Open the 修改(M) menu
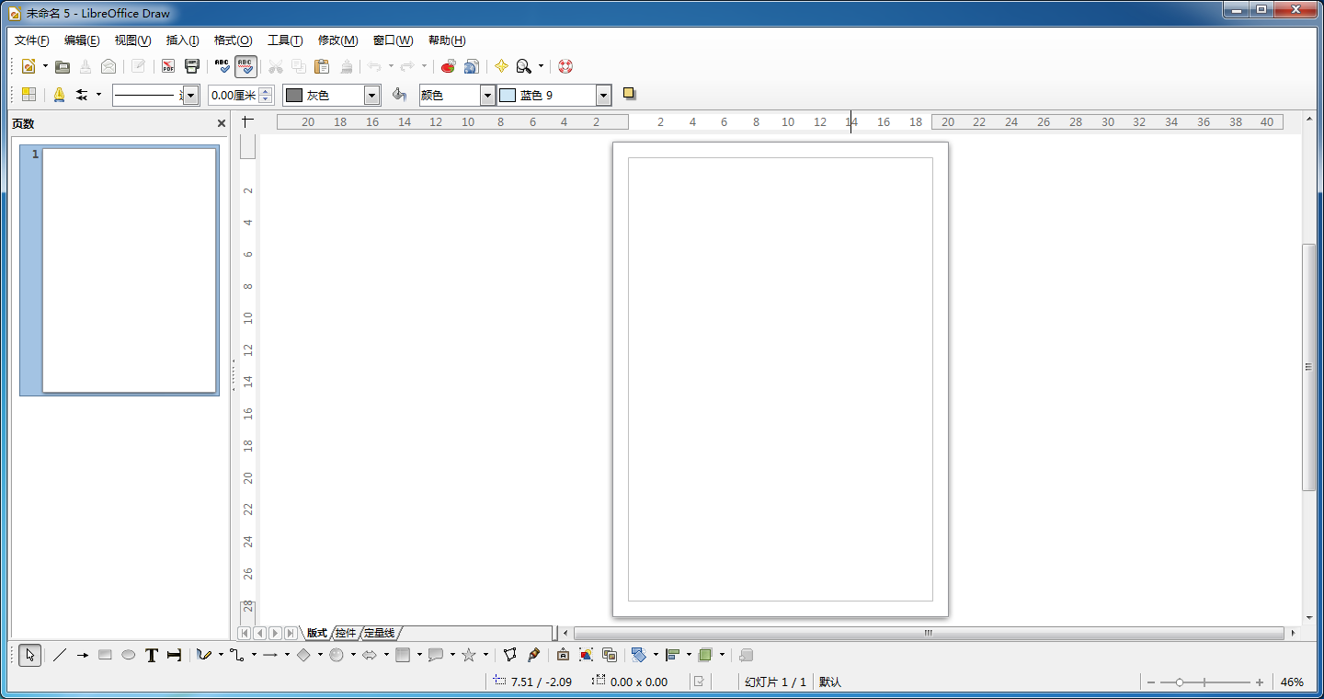This screenshot has width=1324, height=699. pyautogui.click(x=337, y=40)
